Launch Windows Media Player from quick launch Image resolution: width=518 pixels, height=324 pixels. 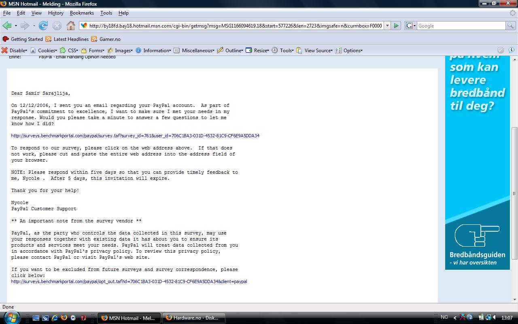pos(73,318)
